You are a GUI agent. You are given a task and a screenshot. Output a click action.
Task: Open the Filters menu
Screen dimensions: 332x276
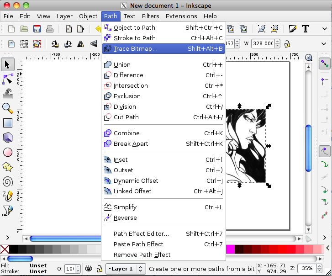(150, 16)
